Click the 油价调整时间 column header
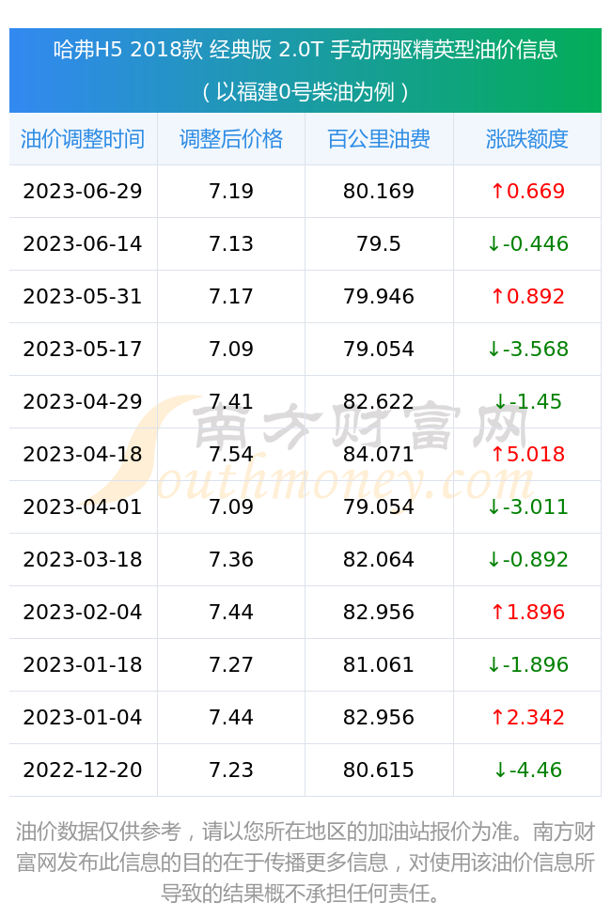 [x=83, y=139]
